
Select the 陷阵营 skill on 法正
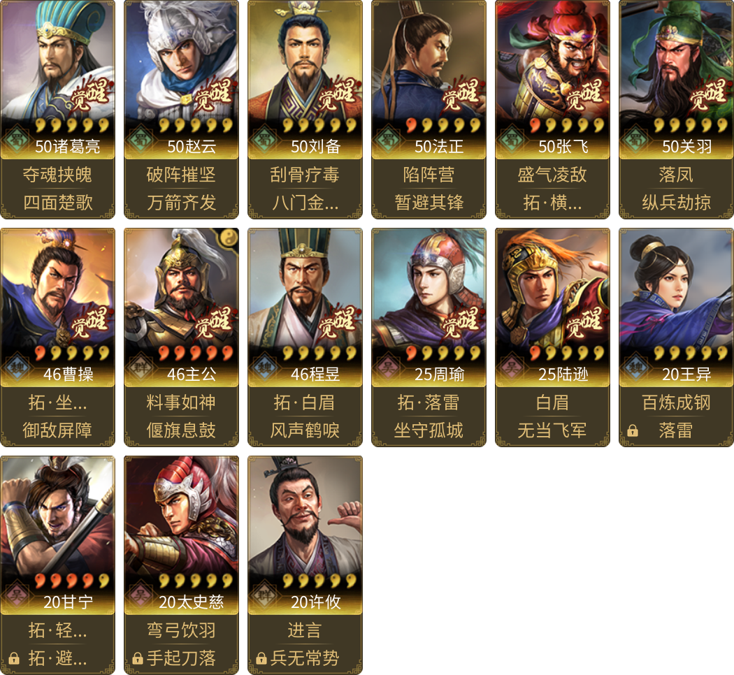(429, 175)
